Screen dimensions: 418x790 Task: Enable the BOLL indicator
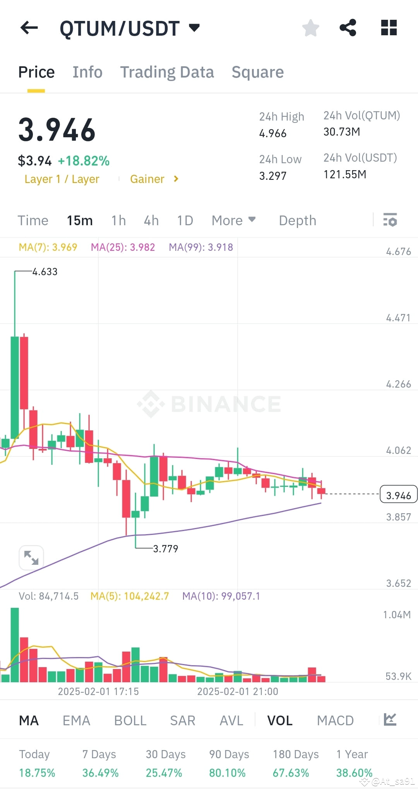[130, 720]
